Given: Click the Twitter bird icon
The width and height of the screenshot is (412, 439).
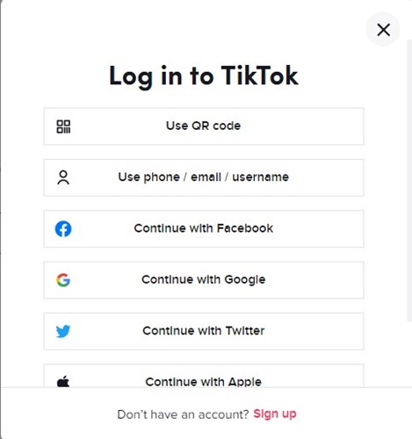Looking at the screenshot, I should (63, 331).
